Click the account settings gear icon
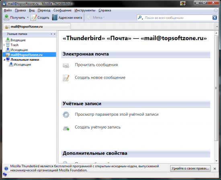221x180 pixels. (x=66, y=115)
